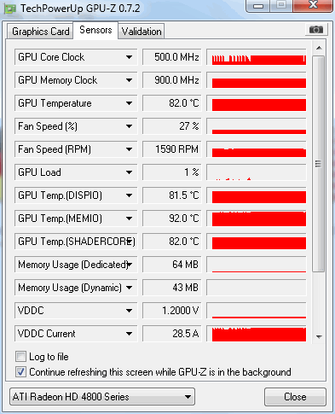This screenshot has height=414, width=335.
Task: Expand the GPU Temperature sensor dropdown
Action: coord(129,103)
